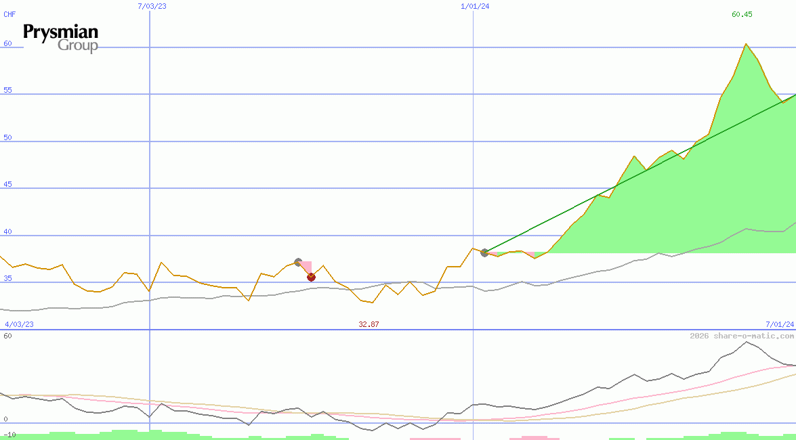Click the red sell signal marker
796x440 pixels.
coord(311,277)
